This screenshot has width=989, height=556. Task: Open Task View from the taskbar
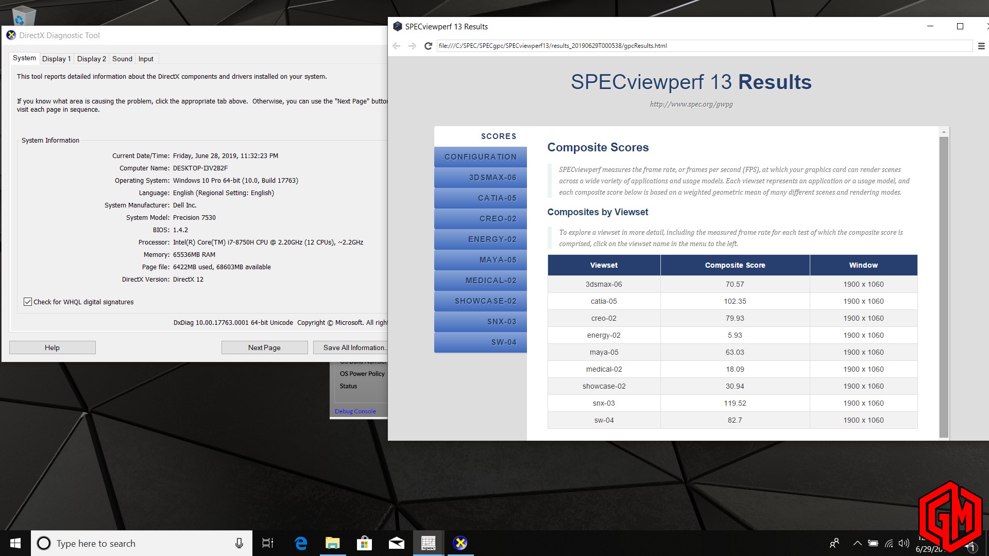[268, 543]
